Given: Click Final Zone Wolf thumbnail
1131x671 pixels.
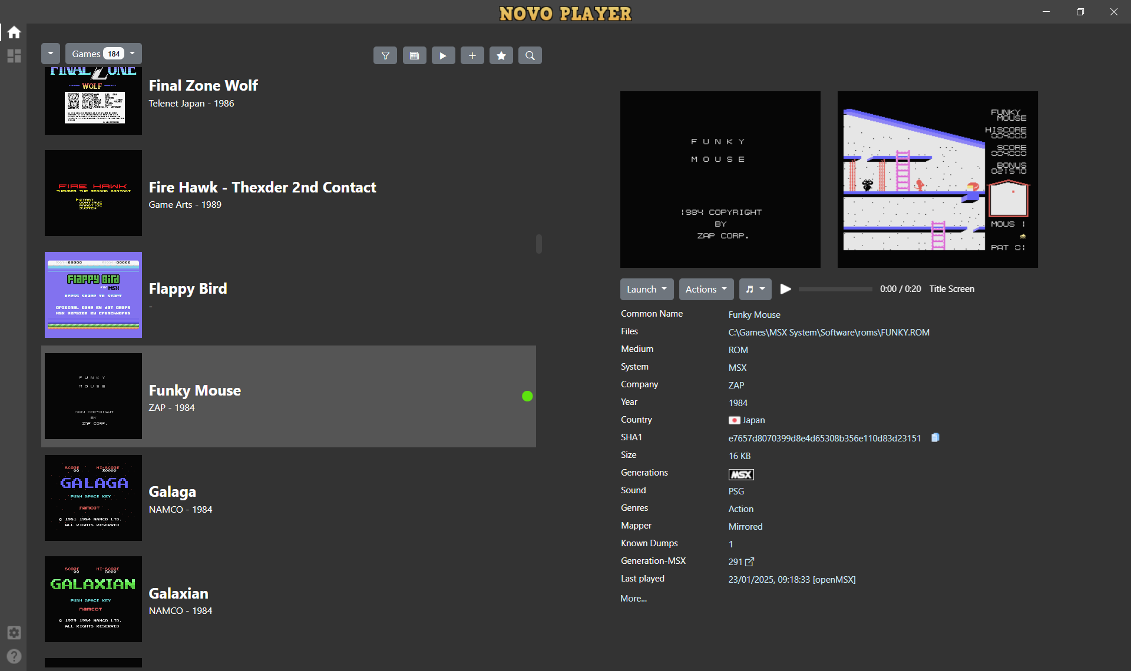Looking at the screenshot, I should [93, 101].
